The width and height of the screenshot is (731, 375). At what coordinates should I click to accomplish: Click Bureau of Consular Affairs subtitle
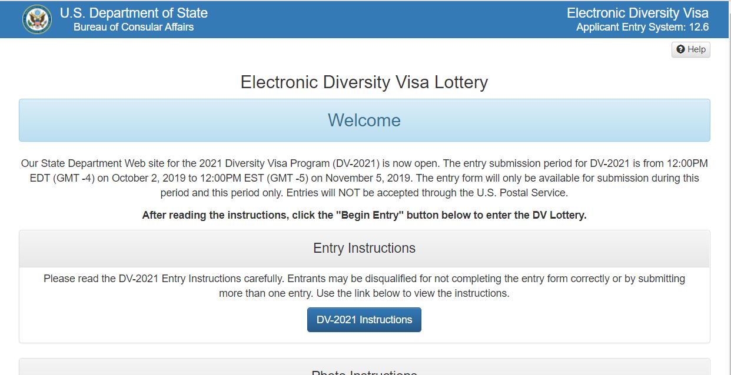134,28
